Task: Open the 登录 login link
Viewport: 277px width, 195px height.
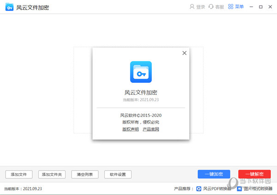Action: tap(200, 7)
